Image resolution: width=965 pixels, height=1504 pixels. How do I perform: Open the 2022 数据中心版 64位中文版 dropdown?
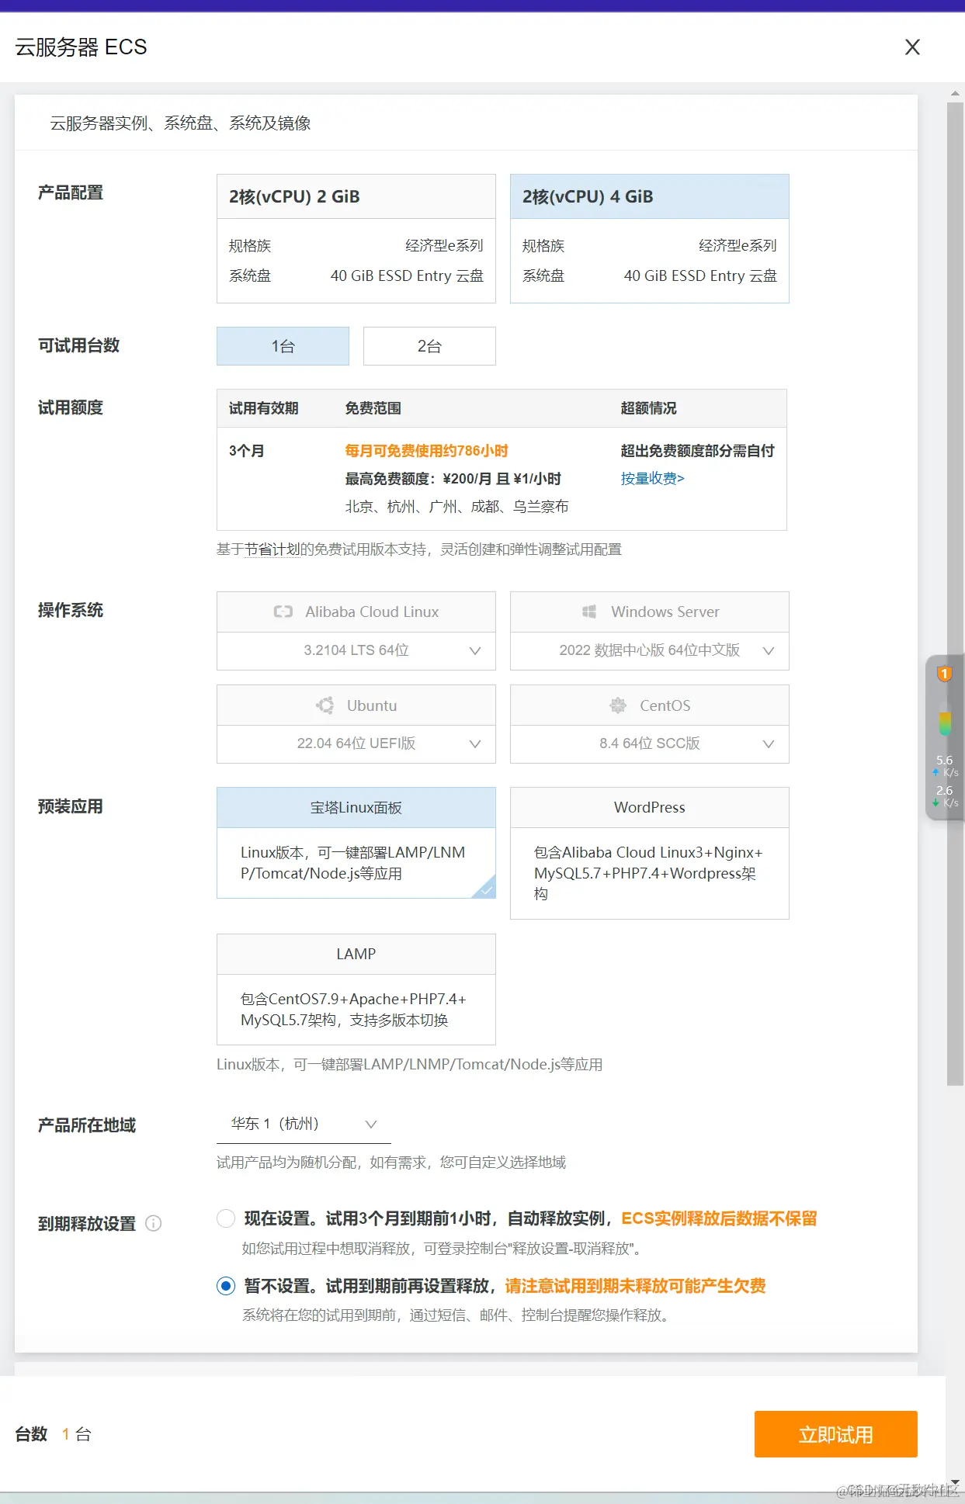(x=650, y=650)
